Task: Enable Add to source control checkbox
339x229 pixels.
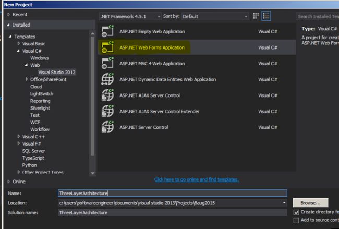Action: pos(296,220)
